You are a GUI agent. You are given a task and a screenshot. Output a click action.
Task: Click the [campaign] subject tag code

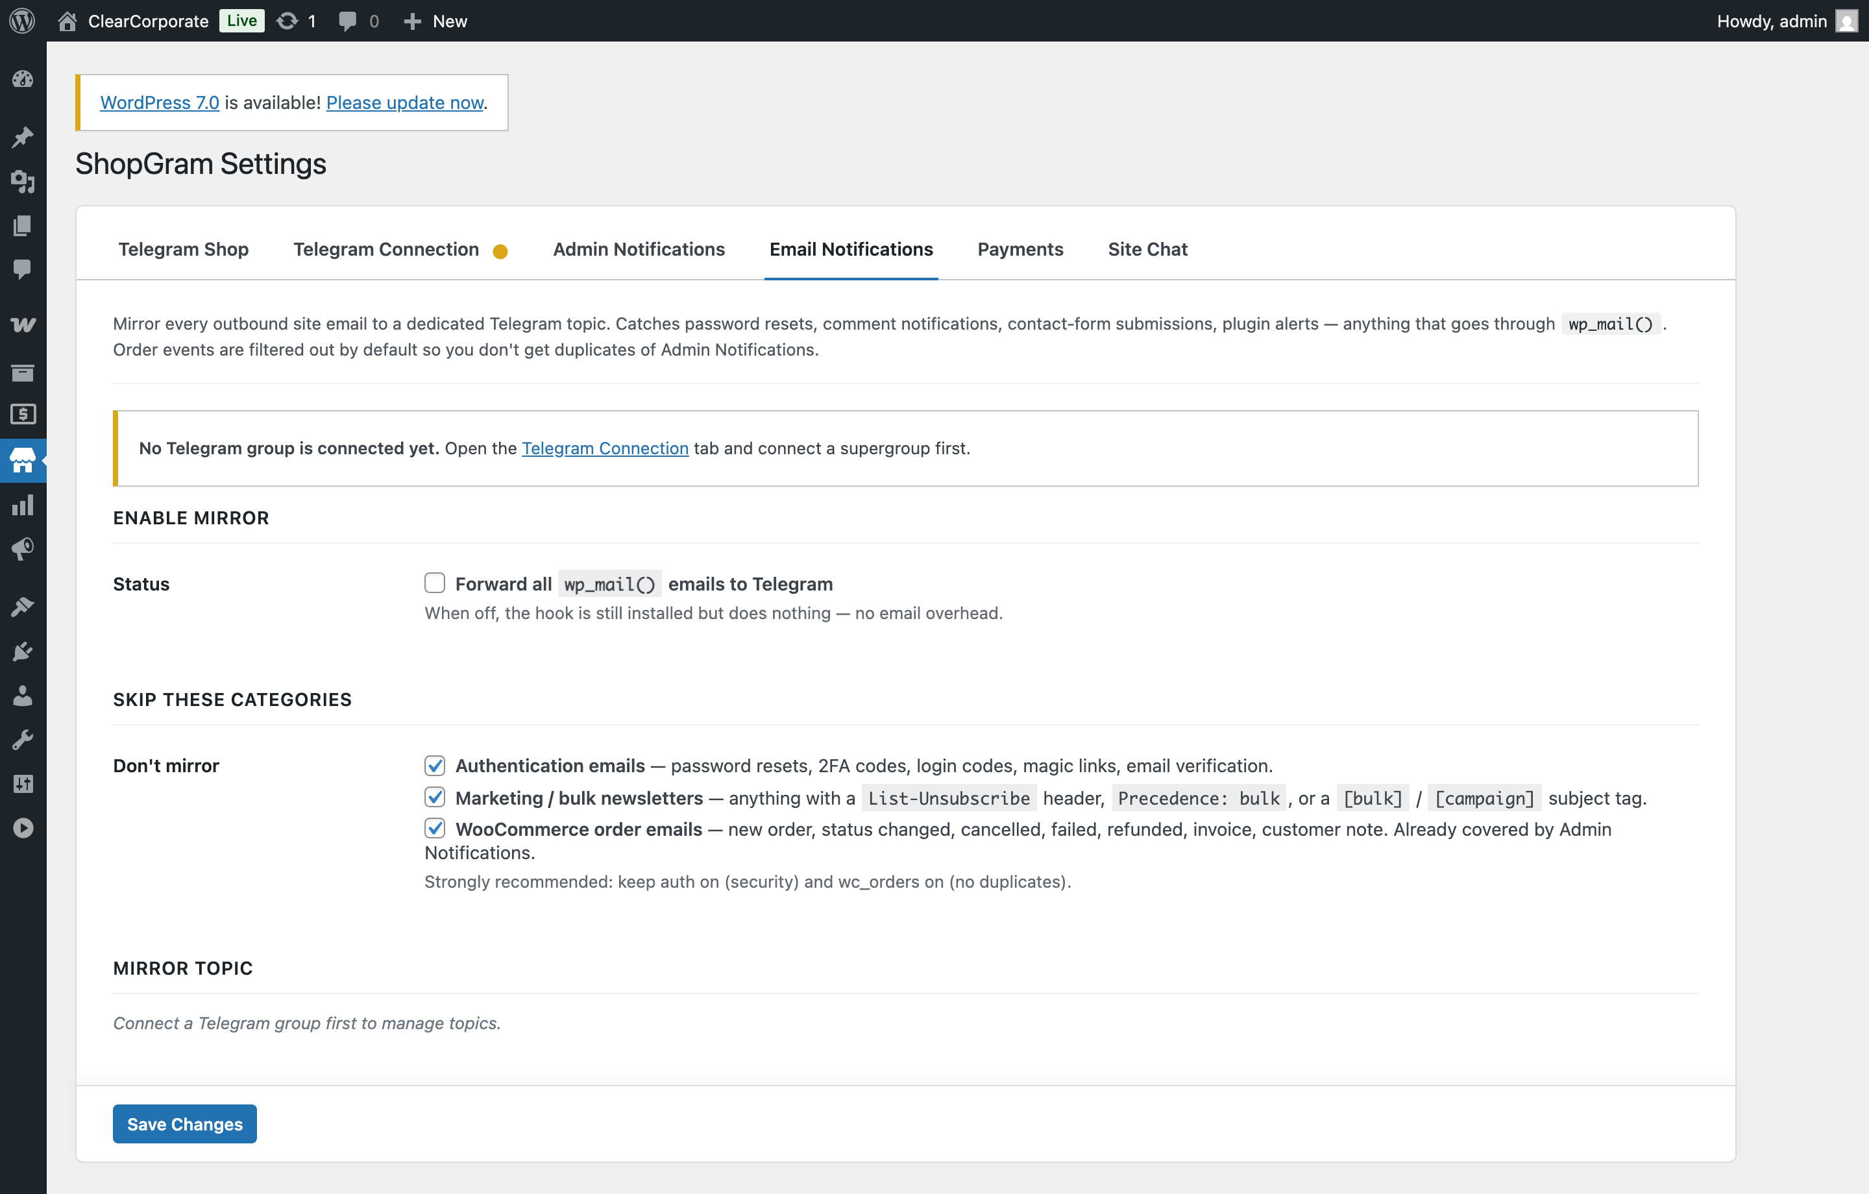pos(1485,798)
